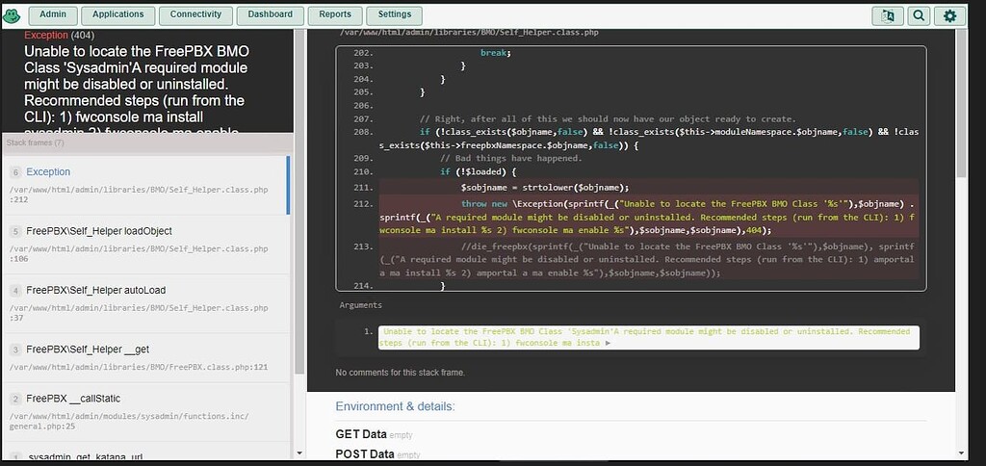Open the language translation icon
Screen dimensions: 986x466
click(886, 15)
